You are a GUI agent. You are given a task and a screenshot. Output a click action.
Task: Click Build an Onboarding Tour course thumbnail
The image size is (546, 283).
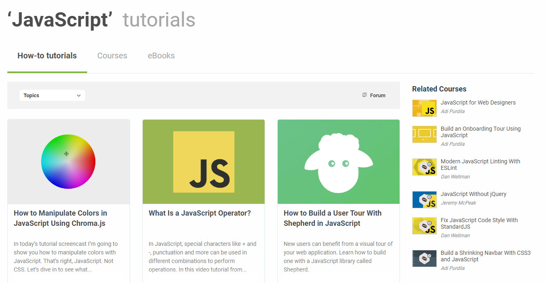424,134
